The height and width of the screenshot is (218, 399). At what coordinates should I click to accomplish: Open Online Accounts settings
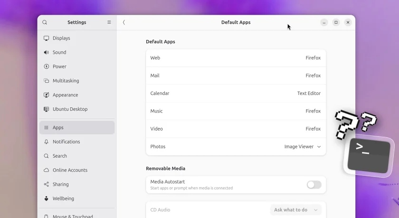coord(77,170)
